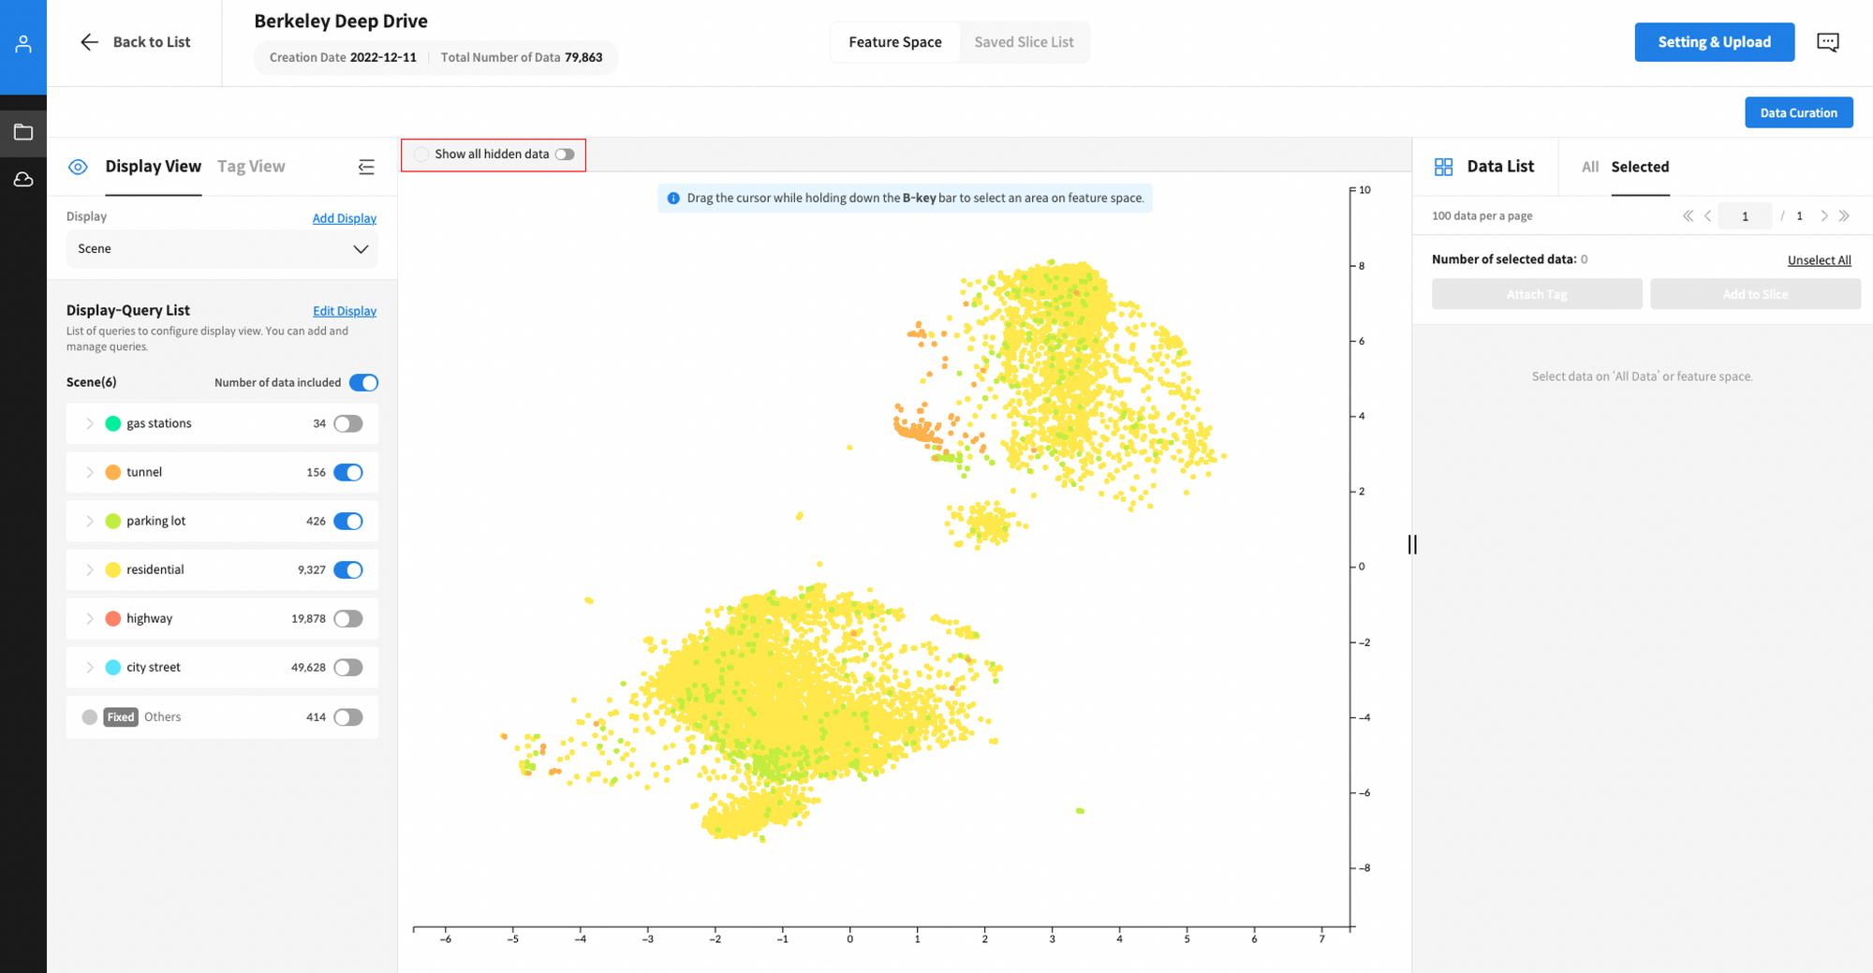Click Edit Display link
This screenshot has width=1873, height=973.
[345, 311]
